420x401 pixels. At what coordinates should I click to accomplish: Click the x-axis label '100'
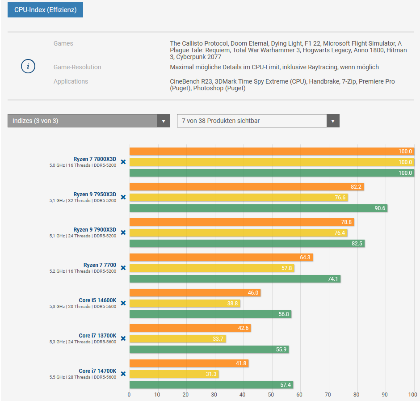coord(412,395)
